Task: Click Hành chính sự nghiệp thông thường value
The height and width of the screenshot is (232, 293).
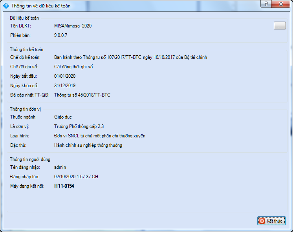Action: 88,145
